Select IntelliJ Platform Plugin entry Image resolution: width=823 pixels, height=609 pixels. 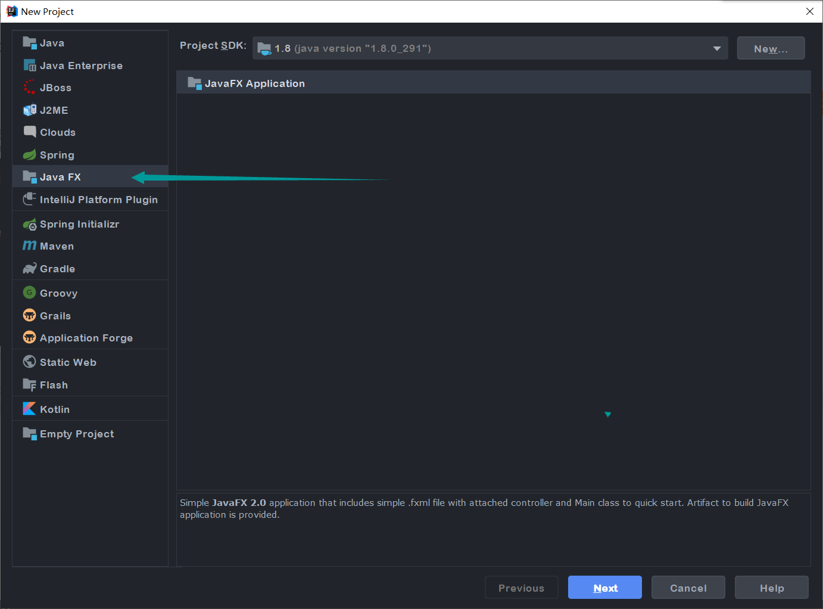coord(90,200)
